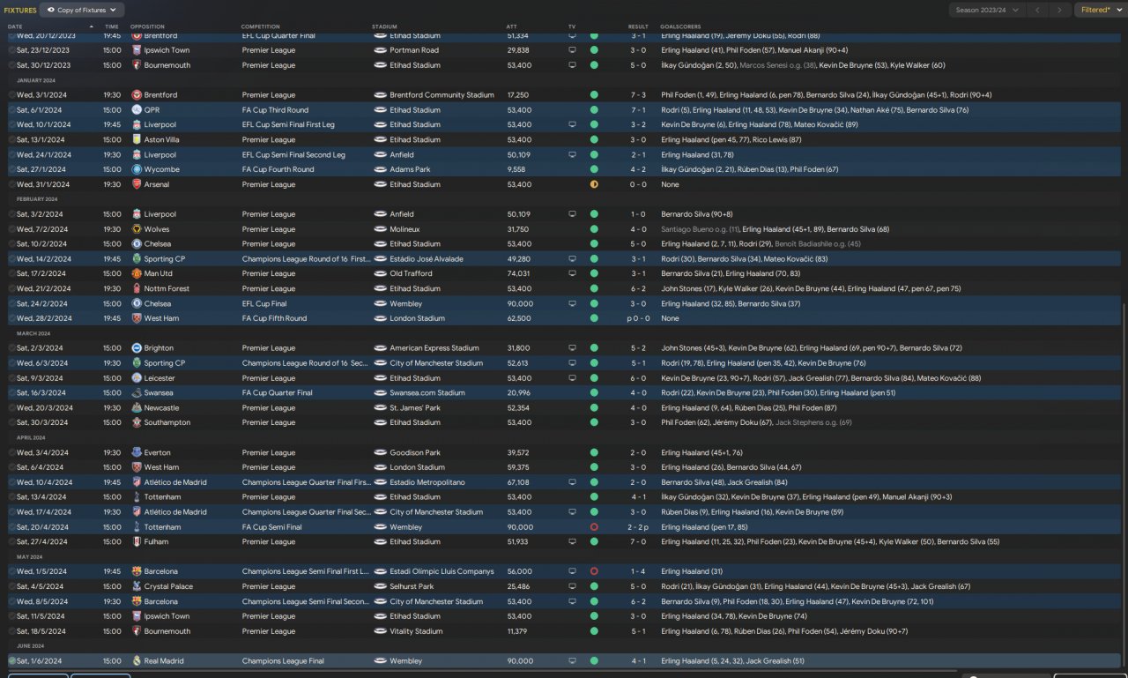Click the orange draw indicator on the Arsenal row

pyautogui.click(x=594, y=184)
